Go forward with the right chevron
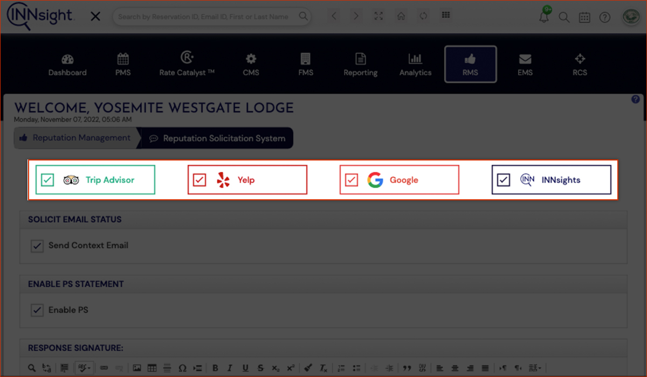This screenshot has height=377, width=647. 356,16
